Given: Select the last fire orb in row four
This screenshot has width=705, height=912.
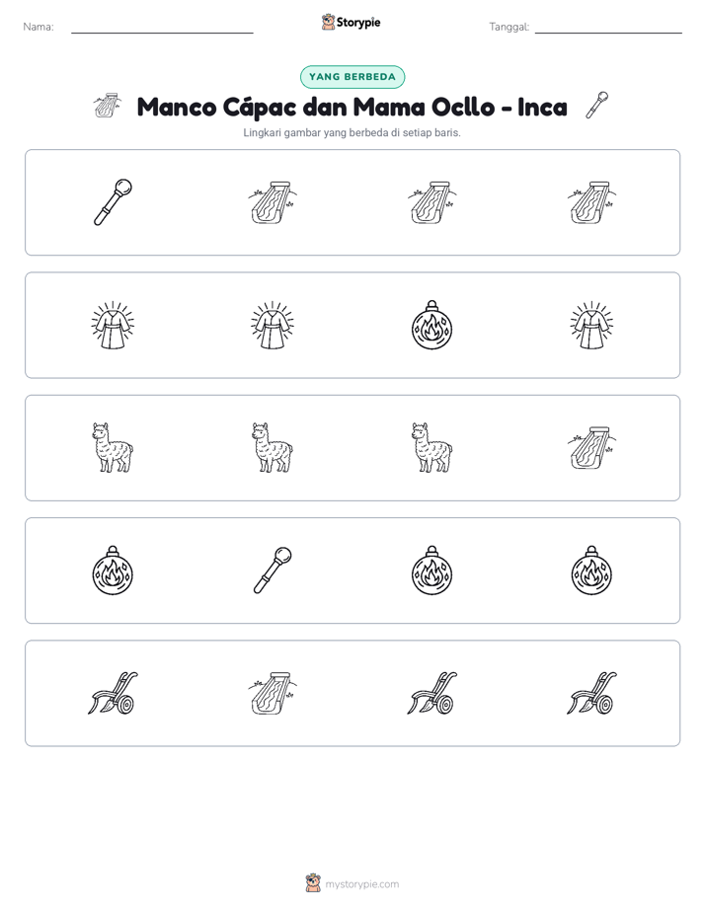Looking at the screenshot, I should [591, 570].
